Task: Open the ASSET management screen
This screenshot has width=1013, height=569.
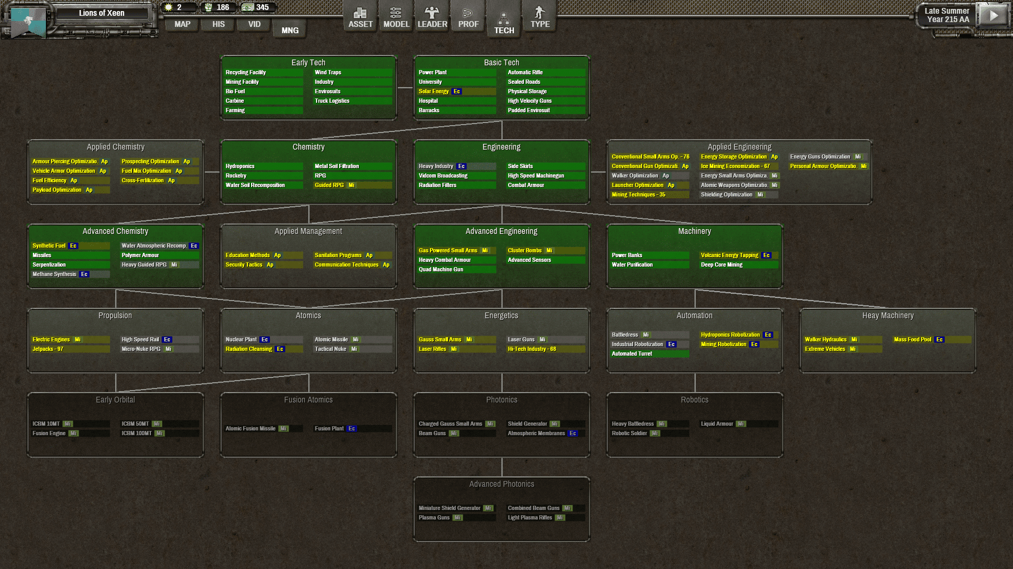Action: point(360,17)
